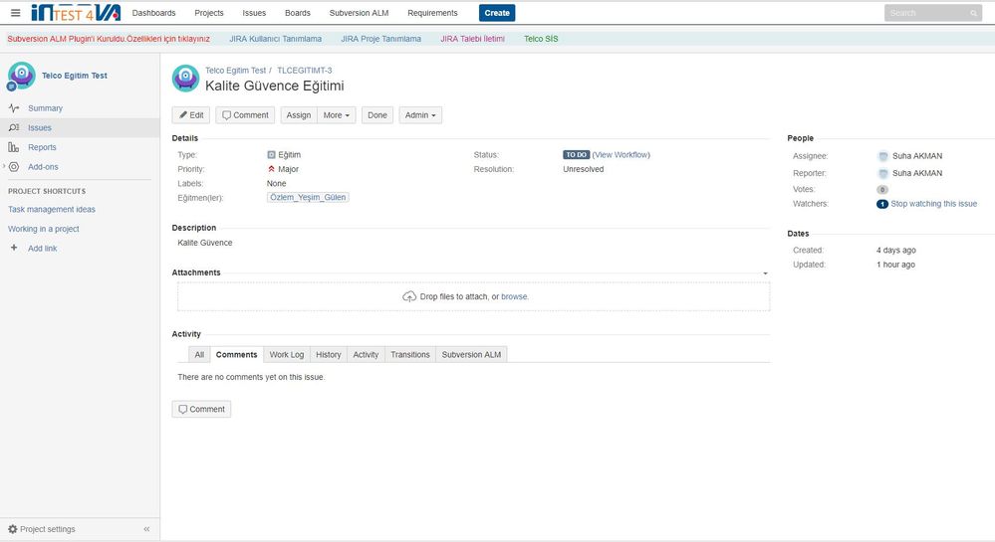The height and width of the screenshot is (542, 995).
Task: Click the Edit button
Action: (x=191, y=115)
